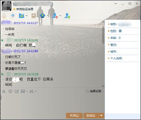Take a screenshot with scissors icon
Viewport: 141px width, 120px height.
pos(31,91)
